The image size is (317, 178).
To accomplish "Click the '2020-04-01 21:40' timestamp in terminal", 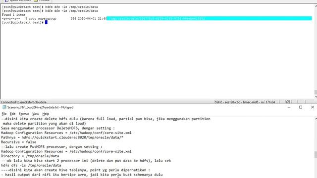I will tap(93, 19).
